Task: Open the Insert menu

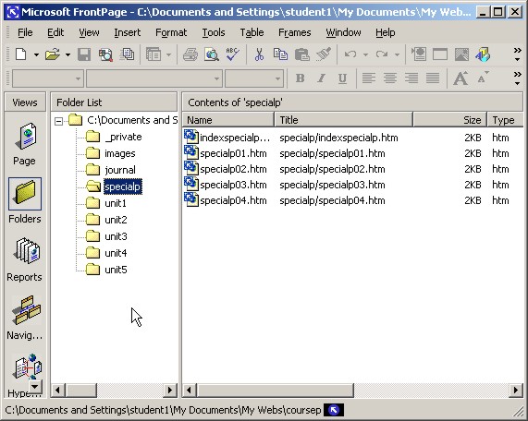Action: click(x=127, y=32)
